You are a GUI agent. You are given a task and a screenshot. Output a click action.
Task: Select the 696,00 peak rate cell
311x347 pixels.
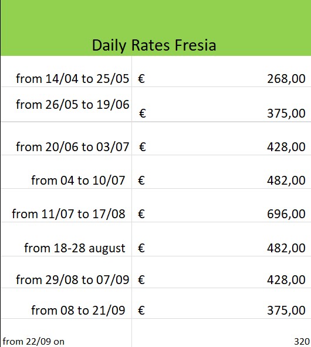click(221, 205)
